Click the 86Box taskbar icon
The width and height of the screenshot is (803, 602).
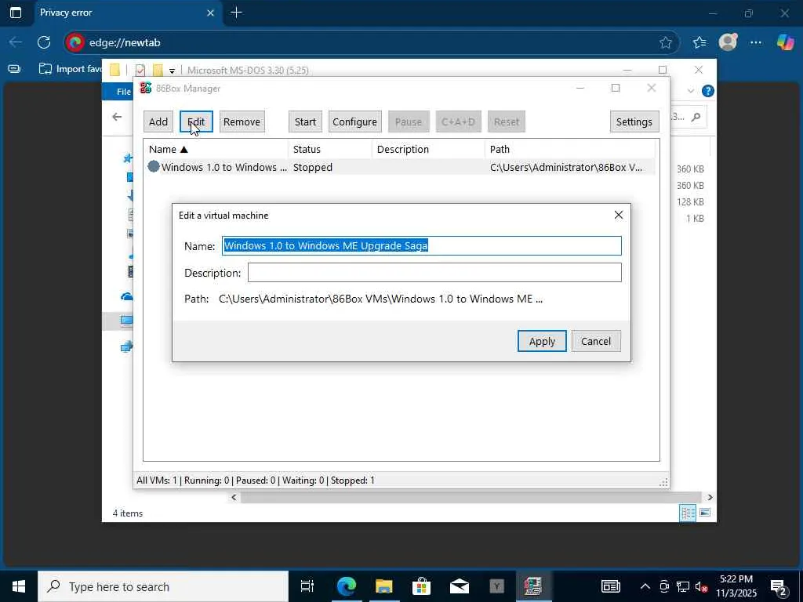click(x=533, y=586)
